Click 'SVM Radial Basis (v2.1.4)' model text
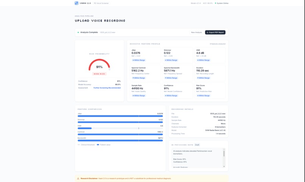The width and height of the screenshot is (305, 182). [215, 130]
